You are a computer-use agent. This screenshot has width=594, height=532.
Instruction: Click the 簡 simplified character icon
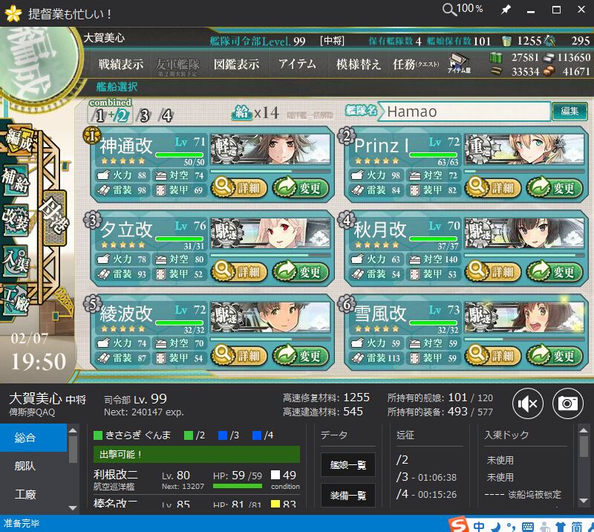[x=577, y=526]
